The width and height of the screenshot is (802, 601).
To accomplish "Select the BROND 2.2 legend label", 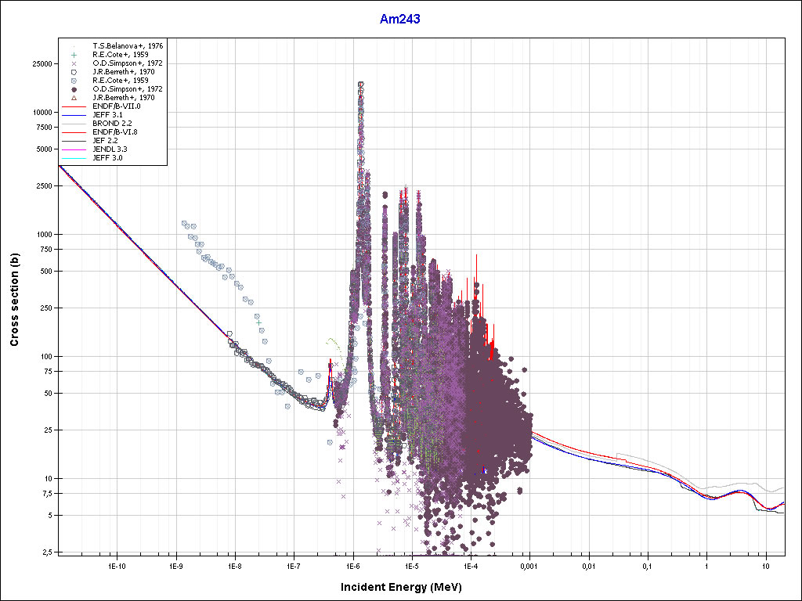I will point(110,124).
